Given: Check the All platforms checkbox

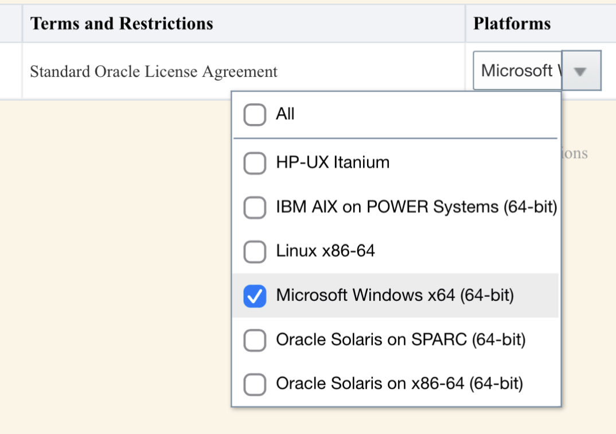Looking at the screenshot, I should [255, 115].
